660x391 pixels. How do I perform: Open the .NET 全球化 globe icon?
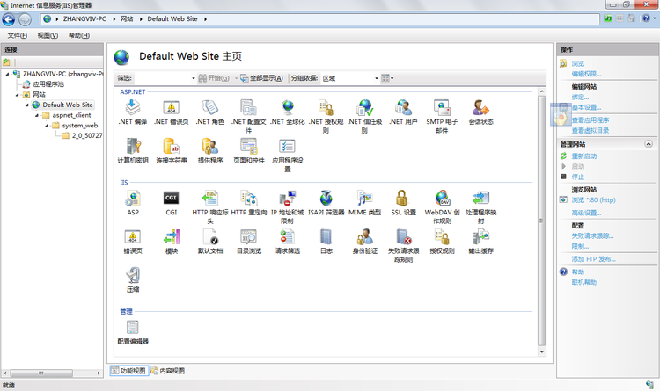tap(288, 107)
